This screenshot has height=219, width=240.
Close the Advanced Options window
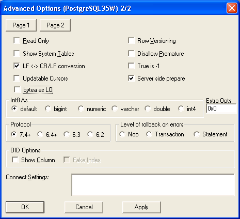click(232, 8)
